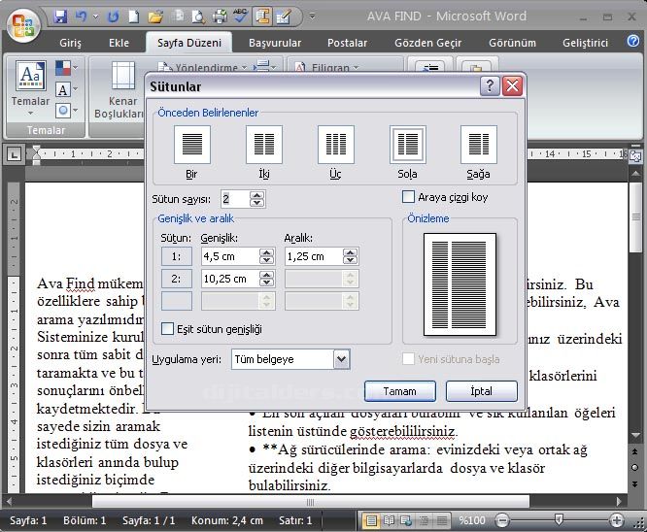The image size is (647, 532).
Task: Click the Undo arrow icon
Action: (x=81, y=17)
